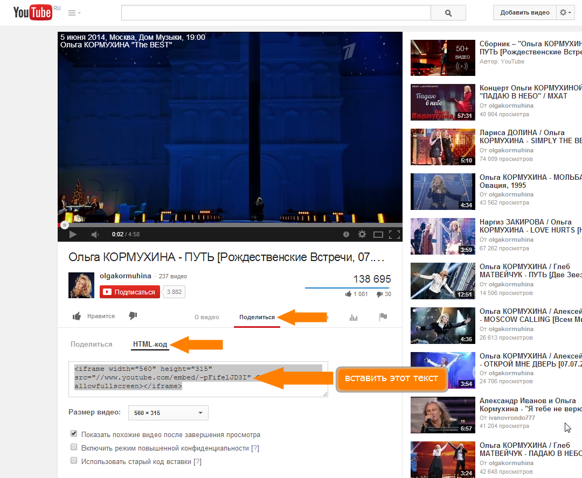The height and width of the screenshot is (478, 582).
Task: Expand the guide menu next to the logo
Action: (74, 13)
